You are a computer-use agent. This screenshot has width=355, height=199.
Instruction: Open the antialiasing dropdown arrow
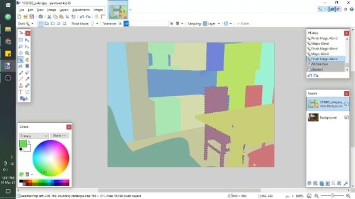231,23
